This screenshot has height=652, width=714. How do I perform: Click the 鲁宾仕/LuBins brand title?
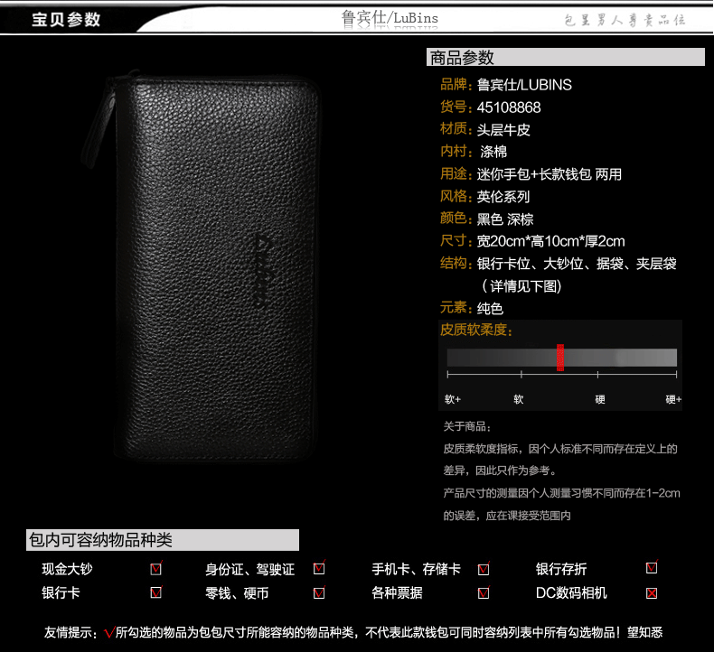click(x=390, y=18)
